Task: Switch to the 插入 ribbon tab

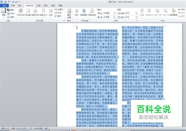Action: (x=20, y=5)
